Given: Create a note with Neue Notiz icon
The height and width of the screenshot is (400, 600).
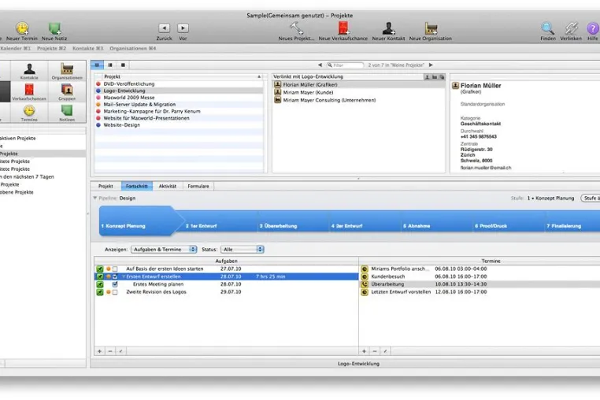Looking at the screenshot, I should tap(54, 28).
